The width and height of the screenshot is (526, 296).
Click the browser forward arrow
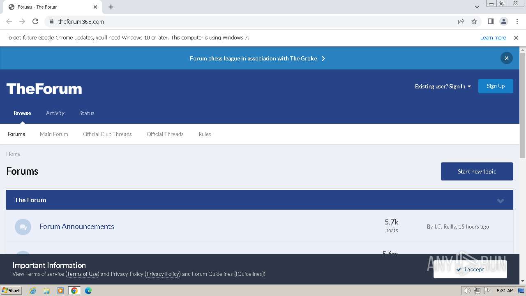point(22,21)
